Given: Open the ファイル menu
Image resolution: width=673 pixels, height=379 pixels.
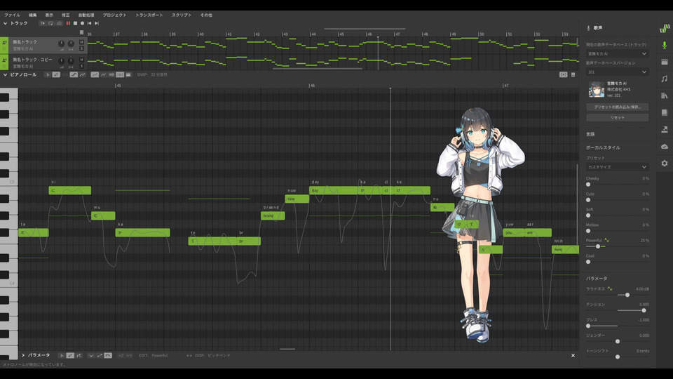Looking at the screenshot, I should point(12,15).
